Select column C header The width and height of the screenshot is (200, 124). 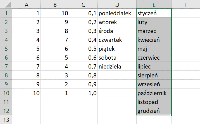[84, 4]
